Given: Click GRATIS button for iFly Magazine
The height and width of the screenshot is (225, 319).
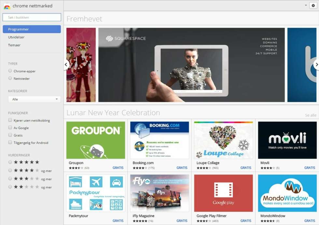Looking at the screenshot, I should pos(182,220).
